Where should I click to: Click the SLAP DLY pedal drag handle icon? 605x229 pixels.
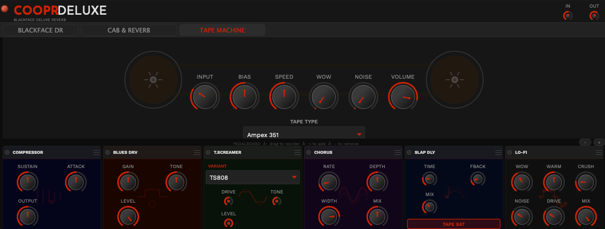click(x=498, y=152)
